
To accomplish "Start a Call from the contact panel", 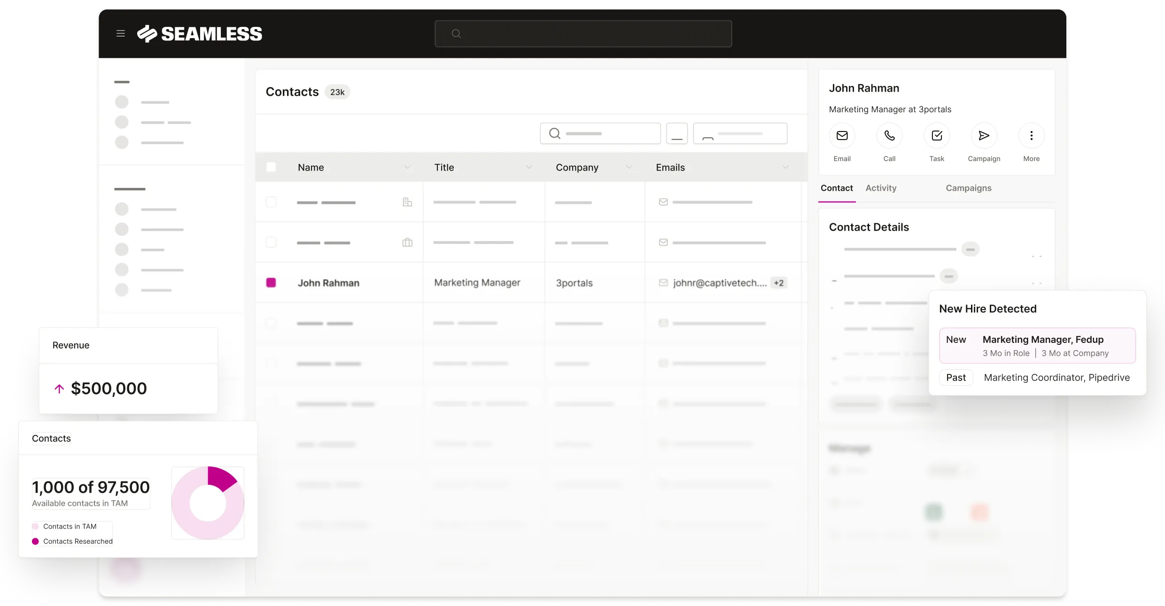I will click(889, 135).
